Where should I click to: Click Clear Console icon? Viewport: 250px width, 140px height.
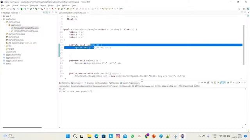(x=212, y=82)
